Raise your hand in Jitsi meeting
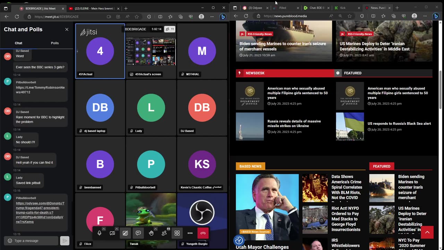This screenshot has width=444, height=250. tap(151, 233)
